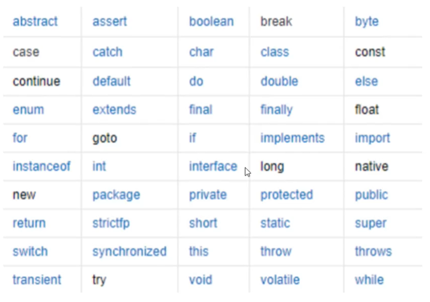
Task: Click the volatile keyword link
Action: tap(280, 280)
